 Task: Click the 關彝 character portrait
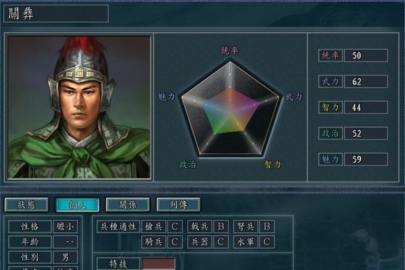click(x=79, y=107)
